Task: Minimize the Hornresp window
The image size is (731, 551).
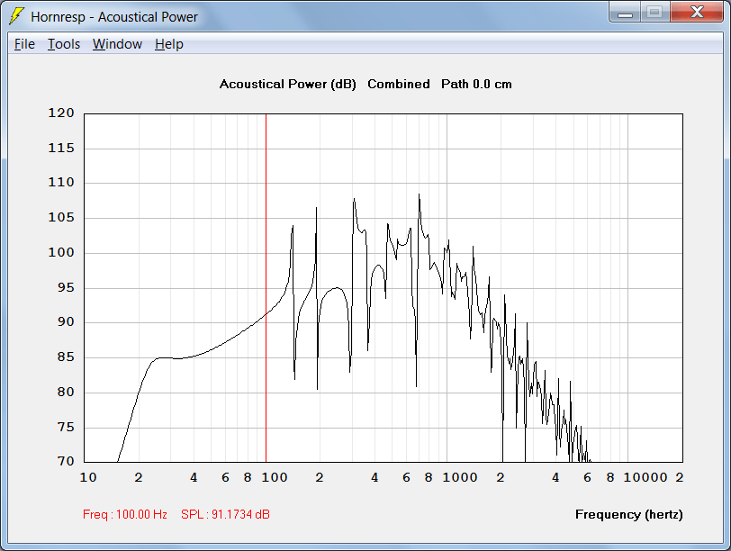Action: pyautogui.click(x=625, y=12)
